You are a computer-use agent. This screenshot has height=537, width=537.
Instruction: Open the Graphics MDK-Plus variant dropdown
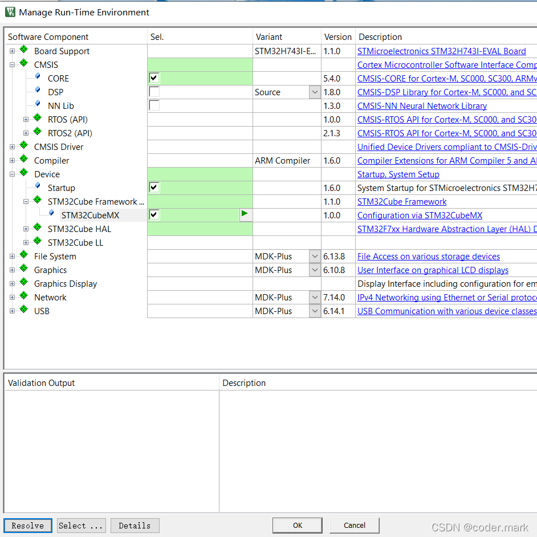click(315, 270)
